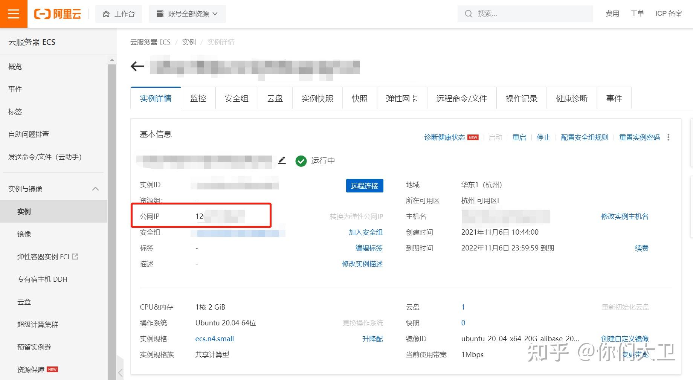Open the more actions vertical dots menu
Screen dimensions: 693x380
tap(669, 137)
